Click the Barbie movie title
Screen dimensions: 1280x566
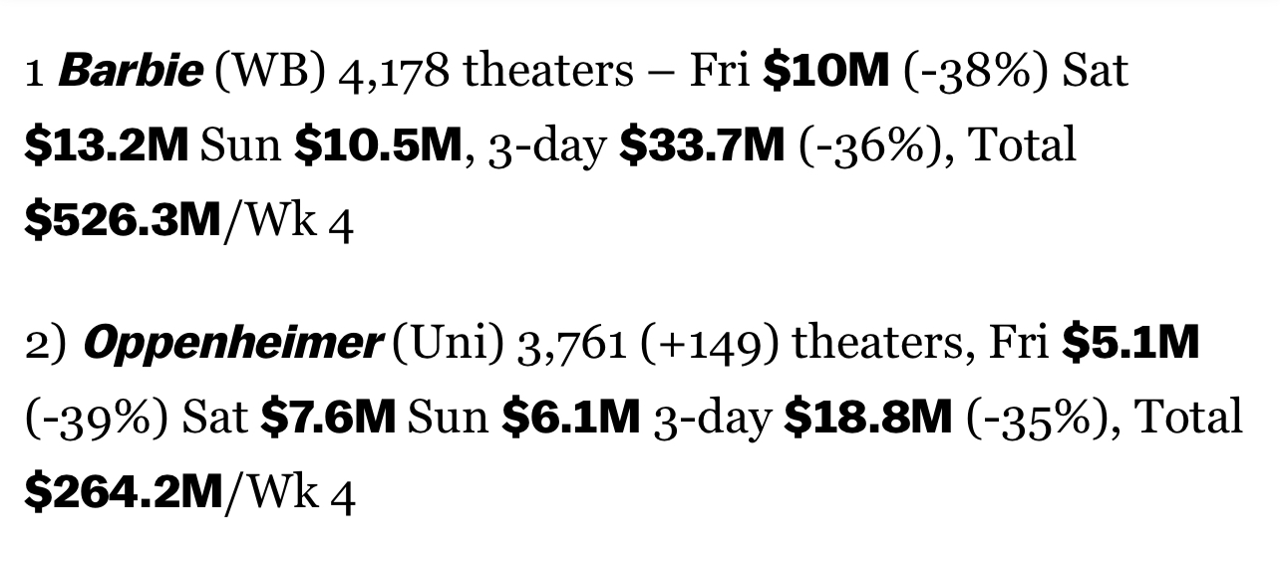point(131,72)
